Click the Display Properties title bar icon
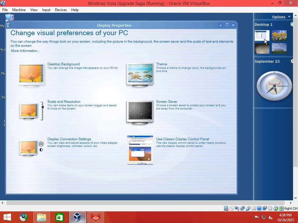The width and height of the screenshot is (298, 223). pyautogui.click(x=8, y=25)
